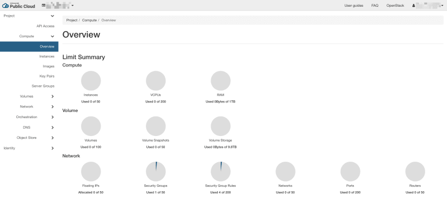Click the Volume Storage pie chart
447x204 pixels.
221,126
